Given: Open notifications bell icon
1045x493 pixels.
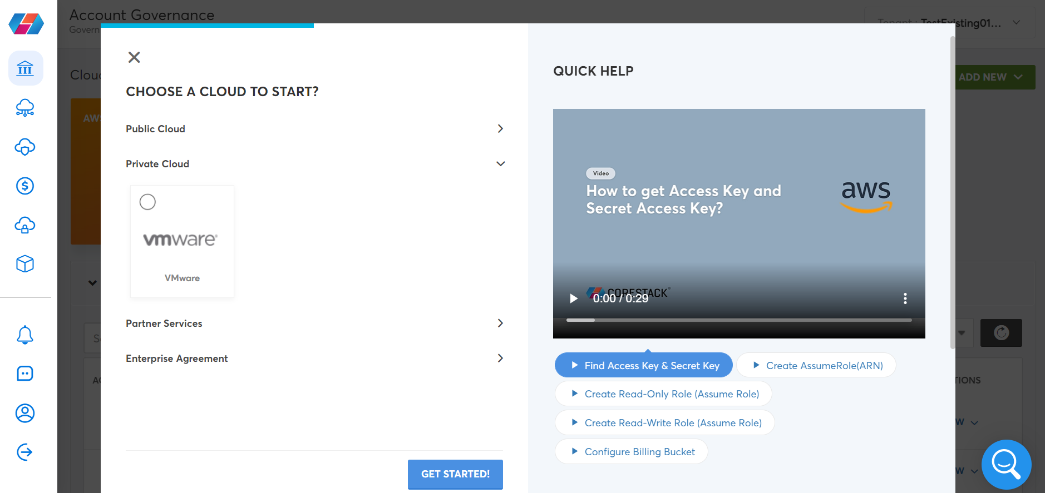Looking at the screenshot, I should coord(25,335).
